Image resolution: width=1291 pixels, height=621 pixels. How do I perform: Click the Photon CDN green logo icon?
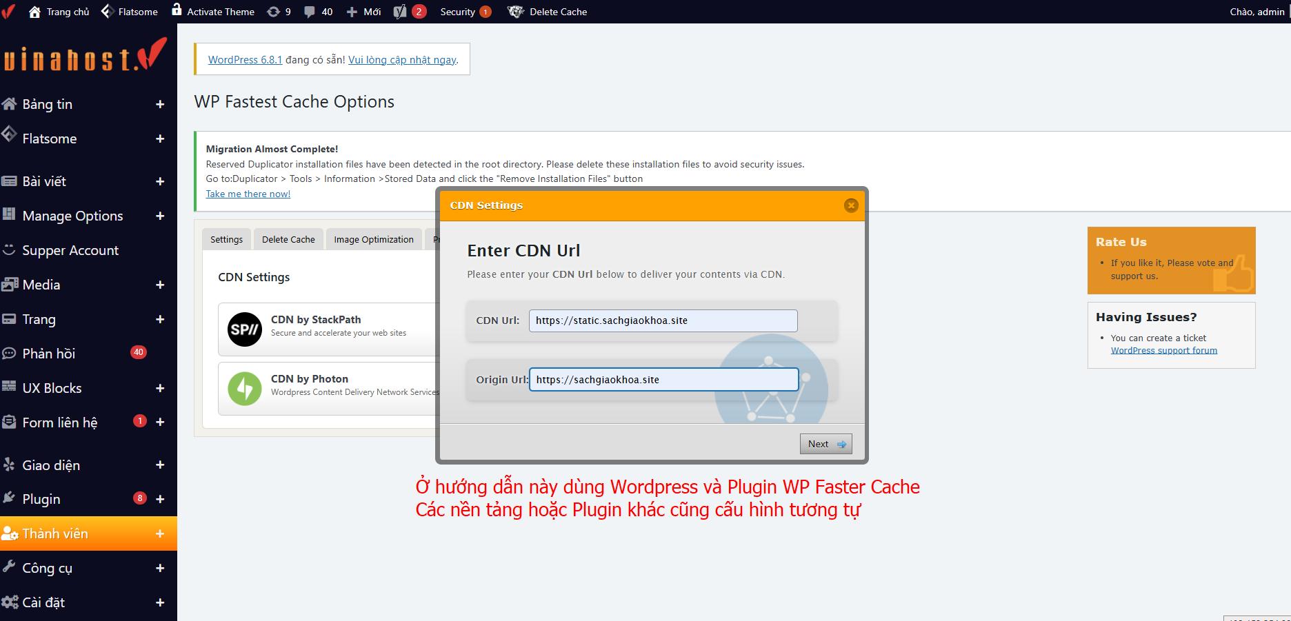tap(245, 389)
